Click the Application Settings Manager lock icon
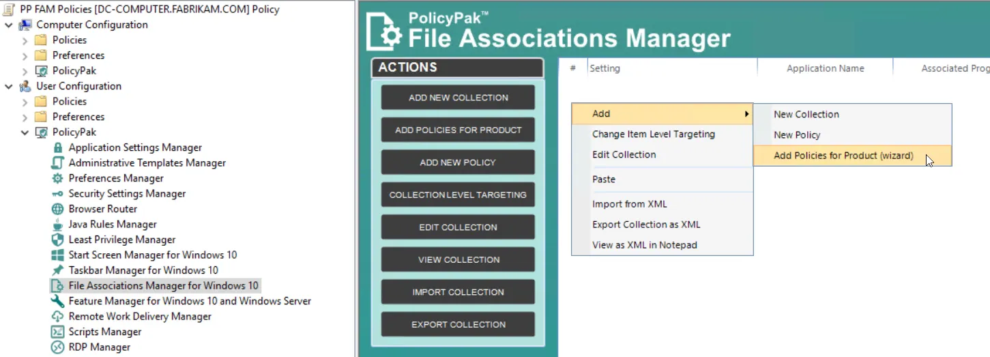Image resolution: width=990 pixels, height=357 pixels. tap(57, 147)
